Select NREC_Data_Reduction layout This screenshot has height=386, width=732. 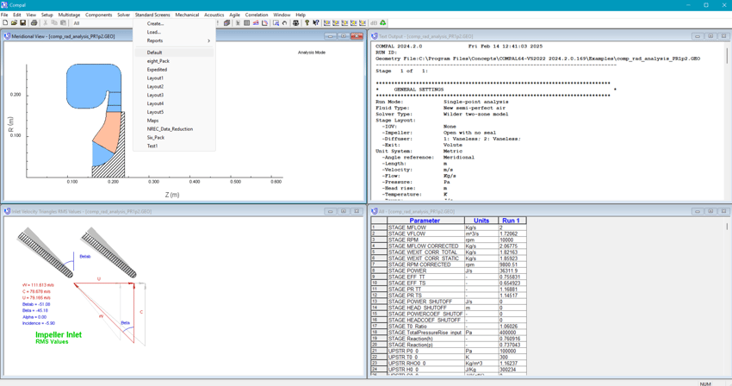(170, 129)
